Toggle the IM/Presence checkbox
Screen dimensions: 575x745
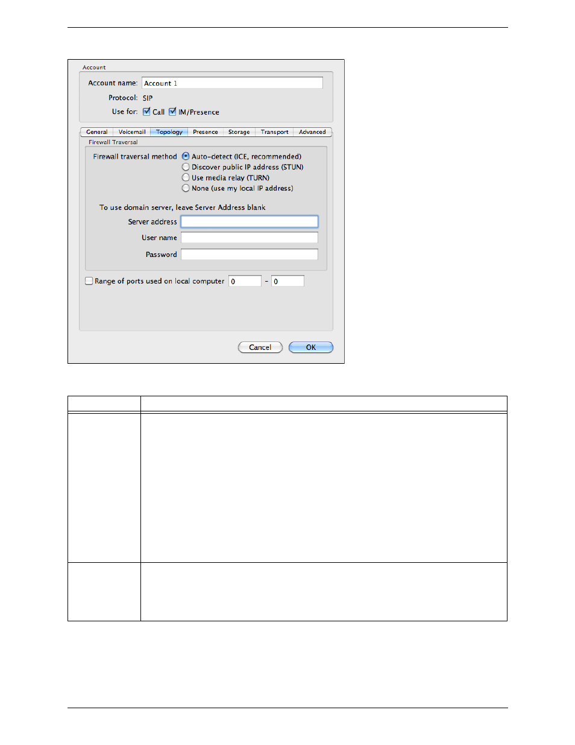coord(172,112)
